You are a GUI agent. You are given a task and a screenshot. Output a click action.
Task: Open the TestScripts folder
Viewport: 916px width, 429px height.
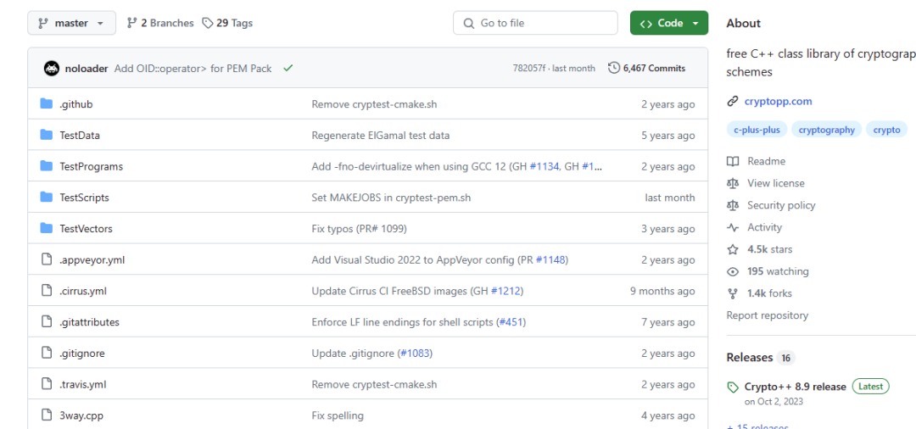84,198
